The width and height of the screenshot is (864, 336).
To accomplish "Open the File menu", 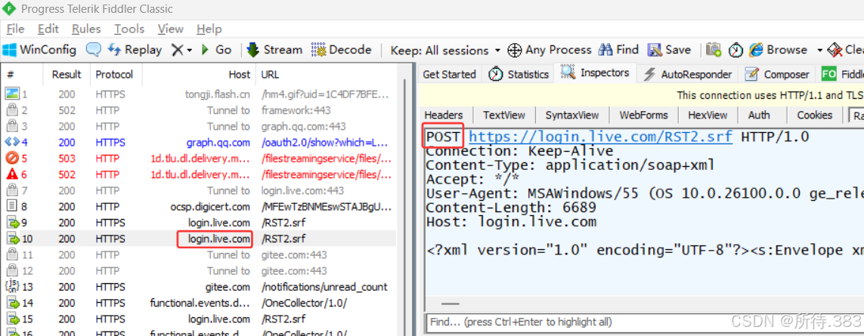I will (x=15, y=29).
